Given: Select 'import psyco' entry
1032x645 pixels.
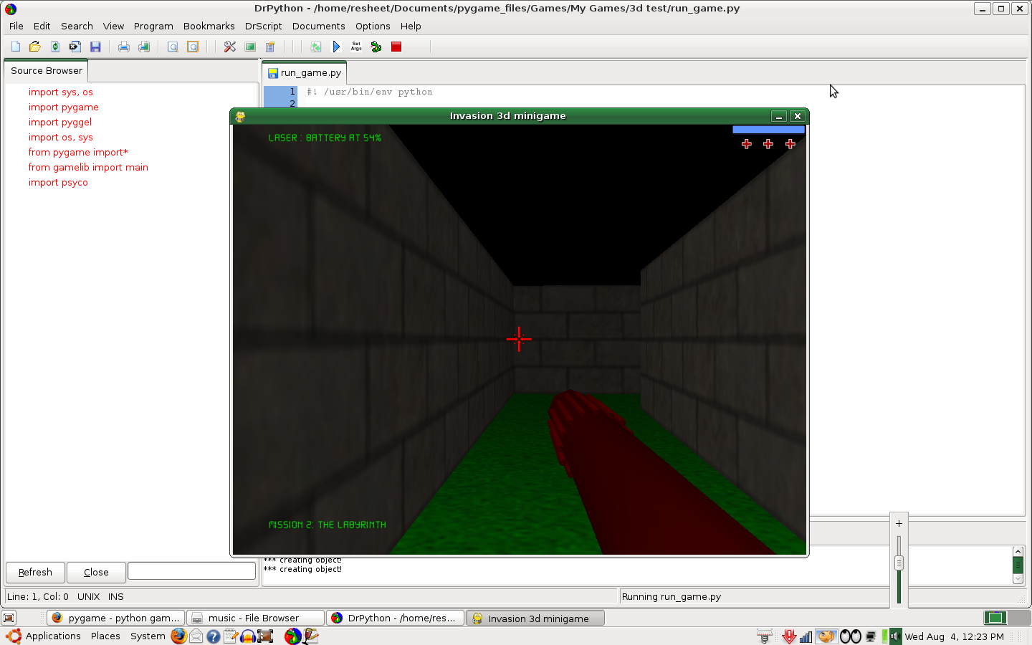Looking at the screenshot, I should tap(58, 182).
